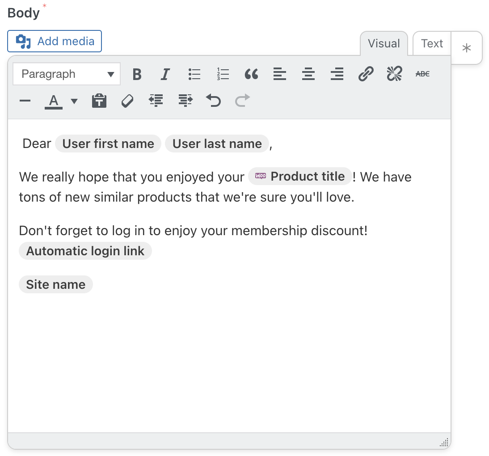Switch to the Text editor tab

(x=432, y=43)
